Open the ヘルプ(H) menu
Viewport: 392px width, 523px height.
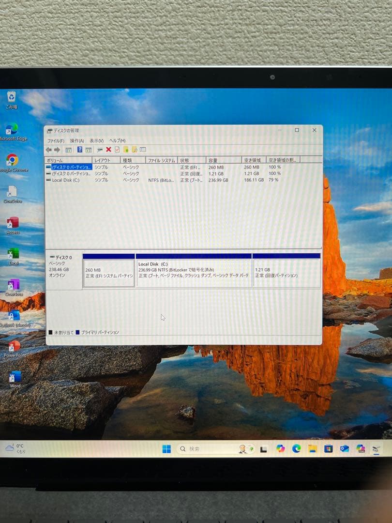click(117, 140)
